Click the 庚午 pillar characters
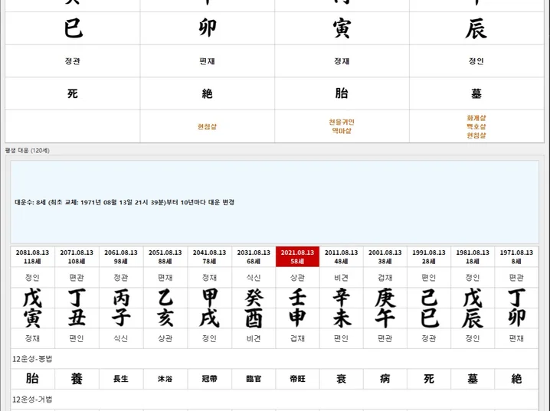The height and width of the screenshot is (411, 550). pos(385,307)
